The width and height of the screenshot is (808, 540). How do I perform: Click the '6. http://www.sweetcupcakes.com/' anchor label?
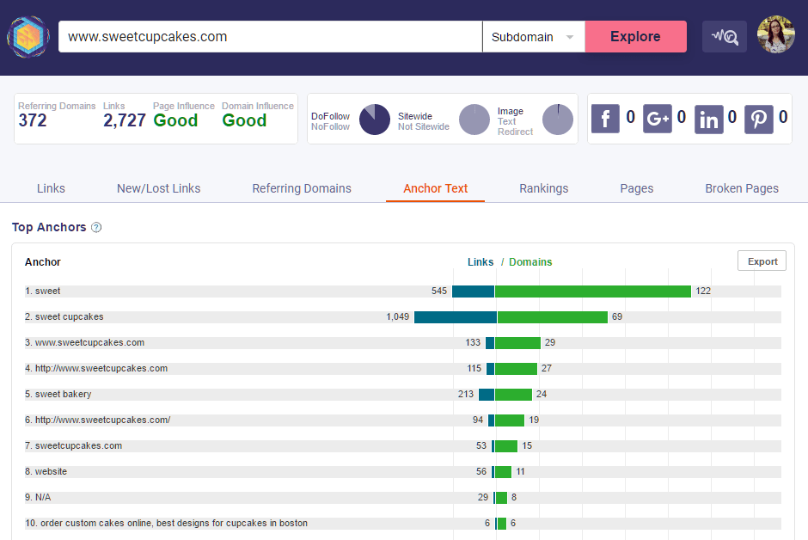[x=98, y=420]
